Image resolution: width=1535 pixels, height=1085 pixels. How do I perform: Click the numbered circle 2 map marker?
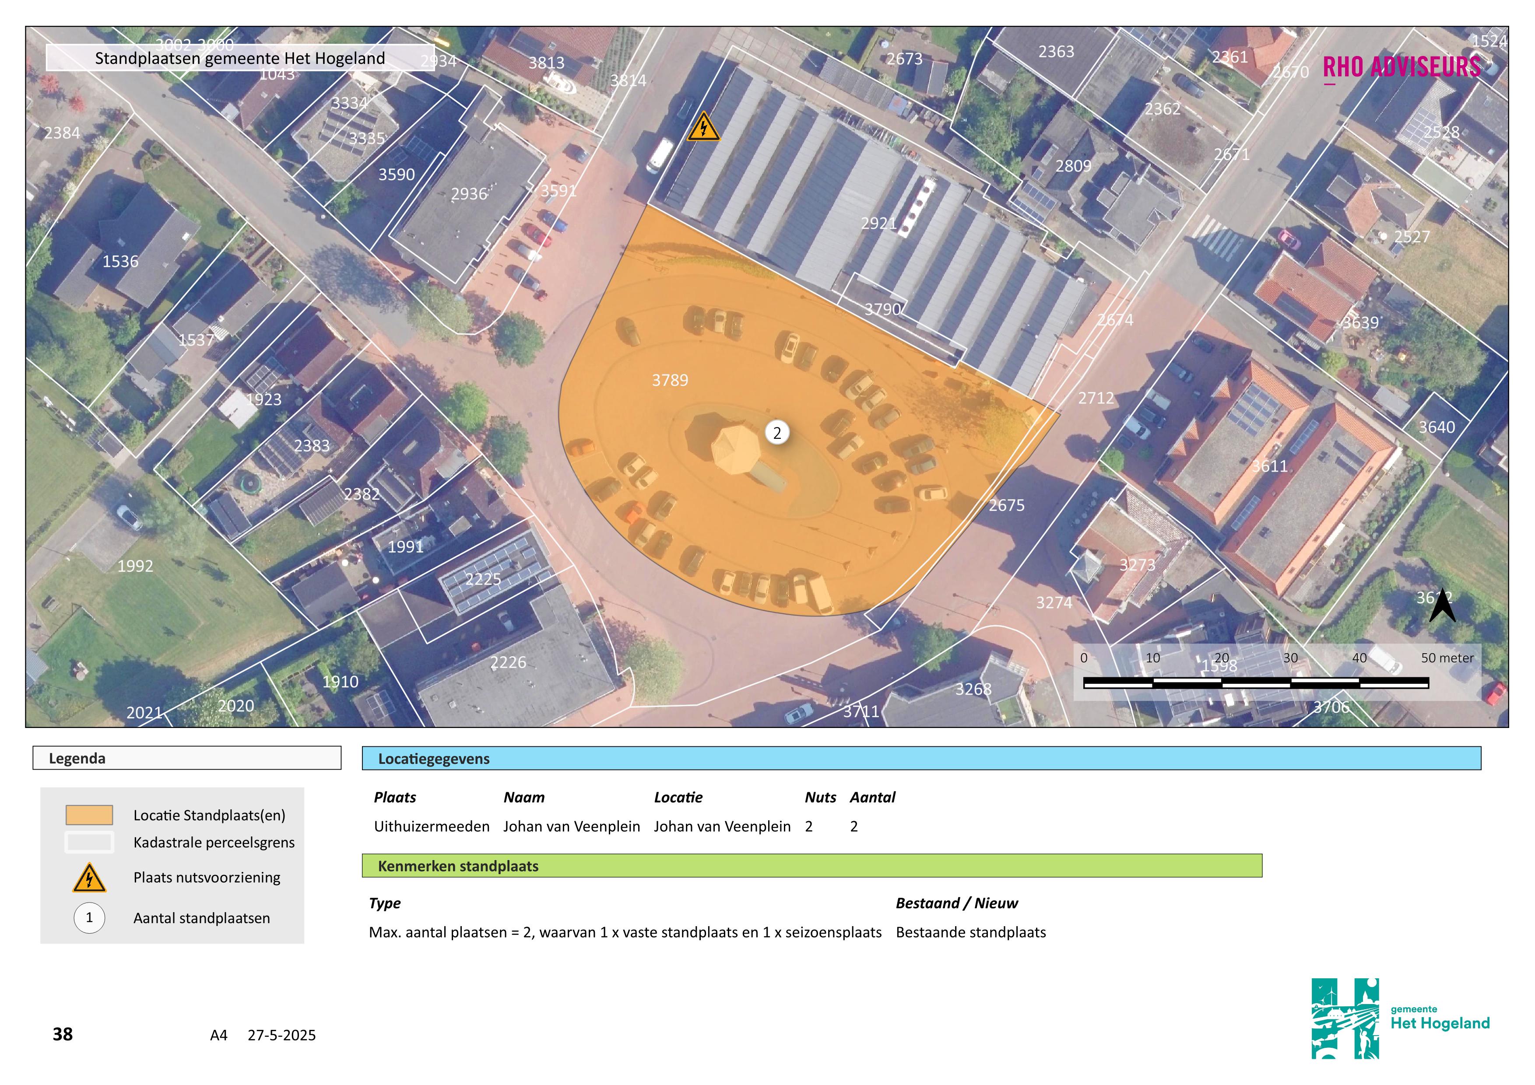pyautogui.click(x=777, y=433)
